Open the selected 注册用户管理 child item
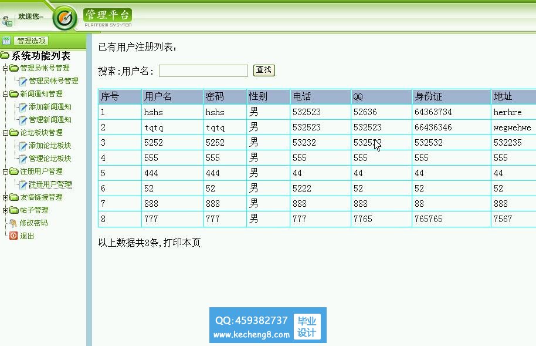This screenshot has height=346, width=536. point(50,184)
